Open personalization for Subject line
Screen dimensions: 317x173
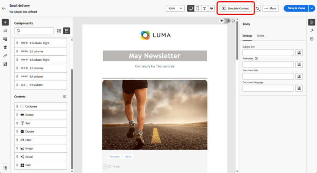299,53
